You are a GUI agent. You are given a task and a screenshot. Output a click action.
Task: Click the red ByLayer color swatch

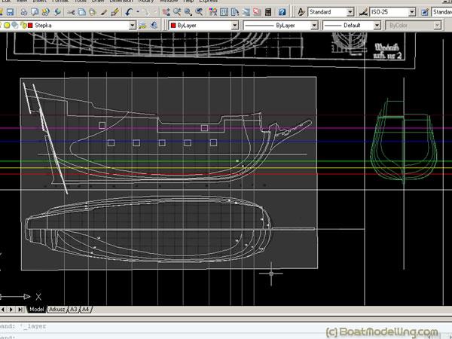[x=173, y=26]
